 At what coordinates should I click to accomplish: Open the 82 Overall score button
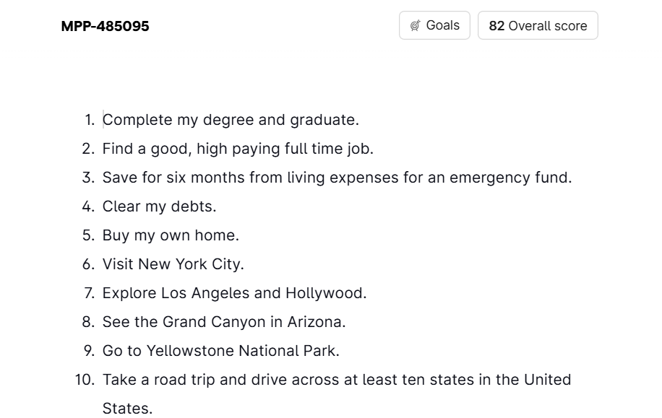tap(538, 25)
